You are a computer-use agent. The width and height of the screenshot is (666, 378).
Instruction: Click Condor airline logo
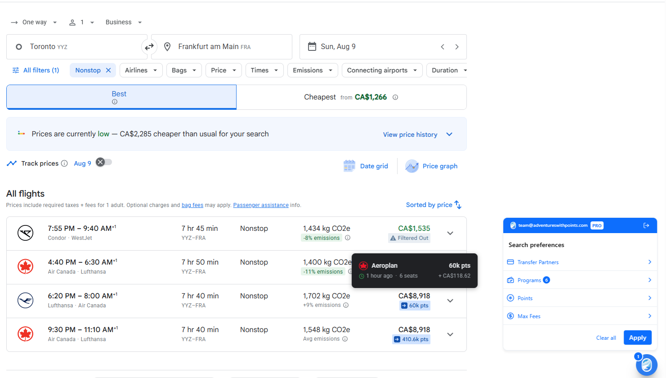26,233
